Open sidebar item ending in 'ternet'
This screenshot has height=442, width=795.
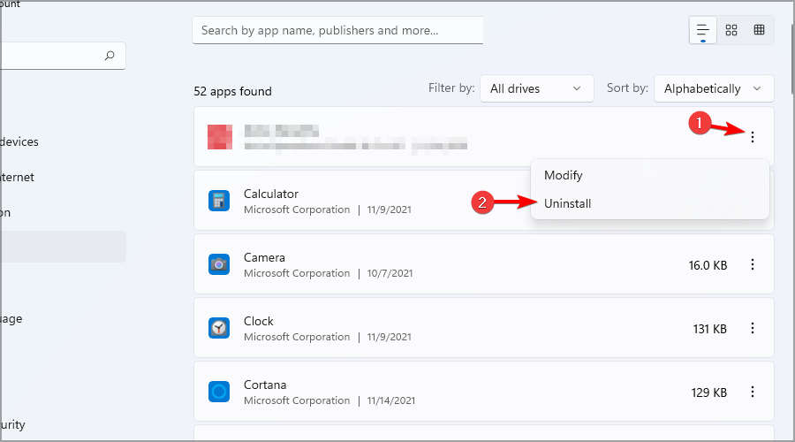coord(18,177)
